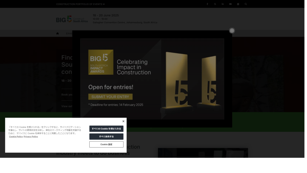
Task: Click the 'Open for entries!' heading
Action: [111, 87]
